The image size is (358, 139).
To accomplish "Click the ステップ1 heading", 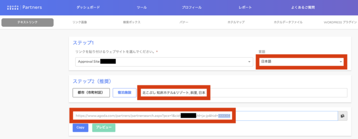I will (x=83, y=43).
